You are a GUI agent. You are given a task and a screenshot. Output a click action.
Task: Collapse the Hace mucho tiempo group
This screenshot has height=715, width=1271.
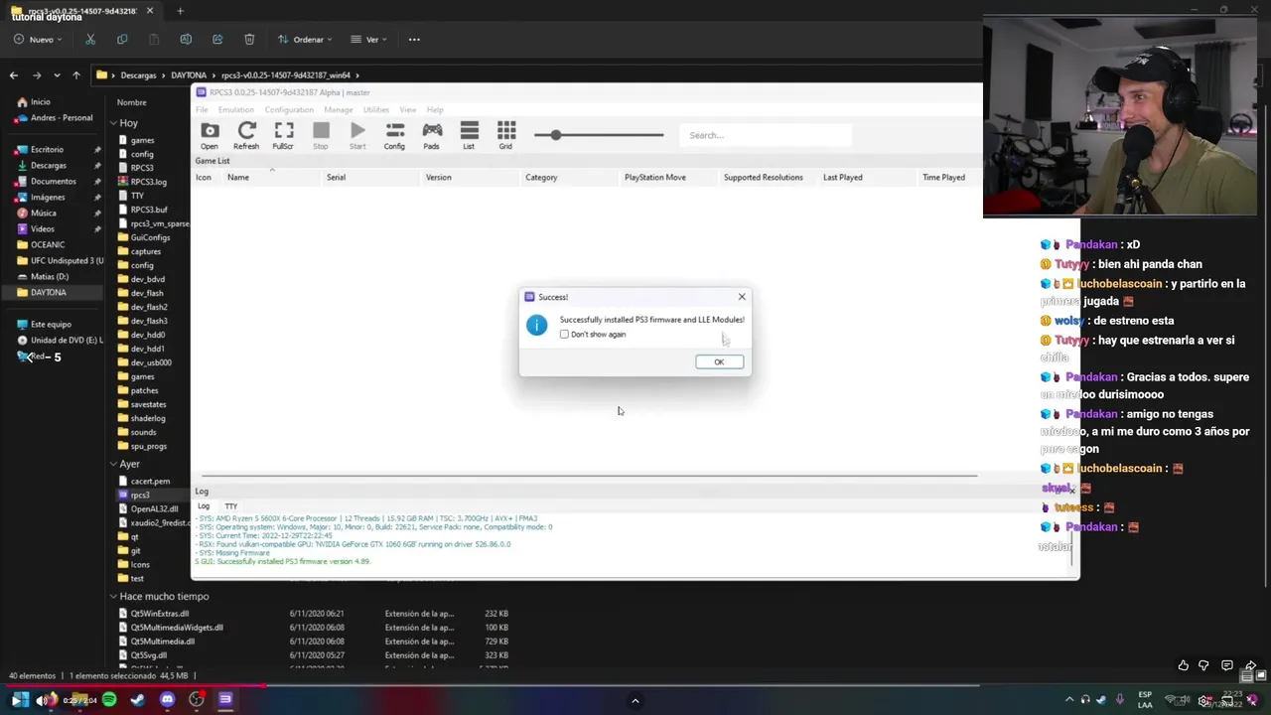coord(113,597)
